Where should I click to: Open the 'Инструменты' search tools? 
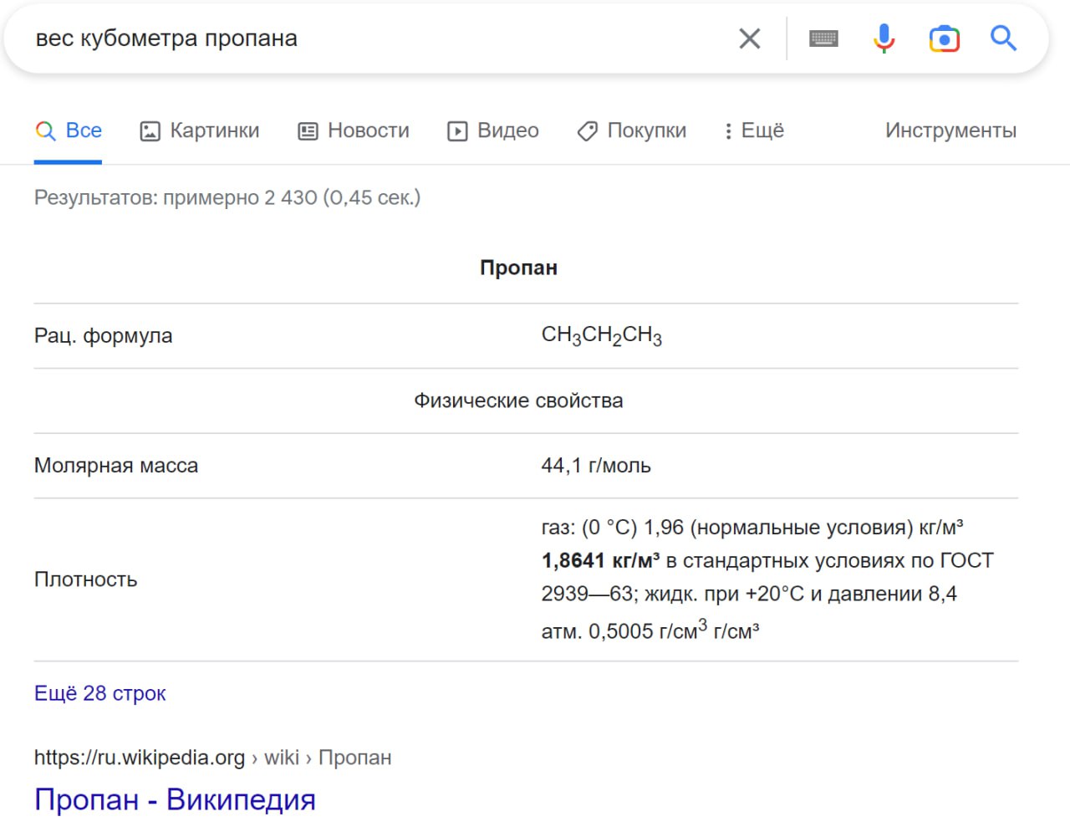click(x=950, y=130)
